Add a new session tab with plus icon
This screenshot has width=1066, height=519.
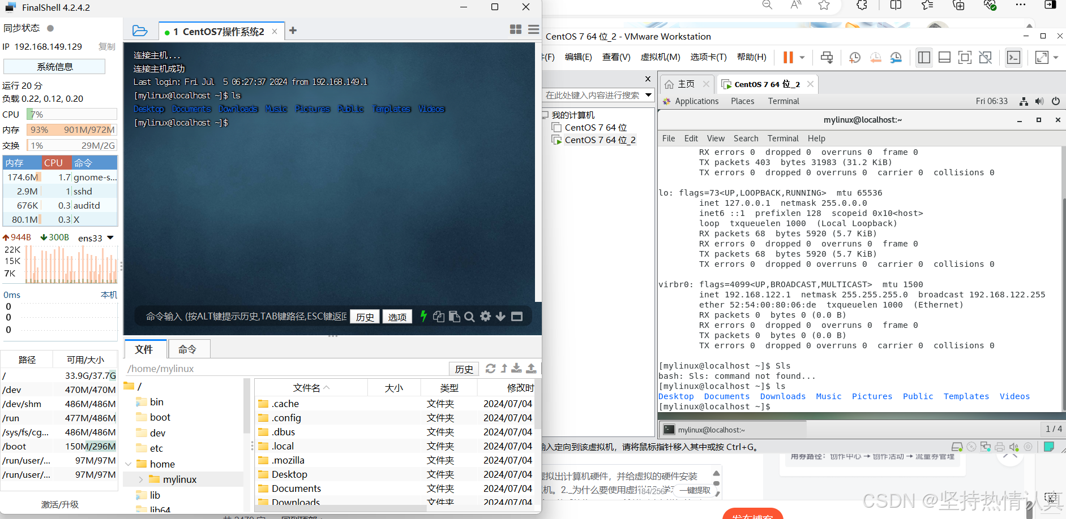coord(293,31)
